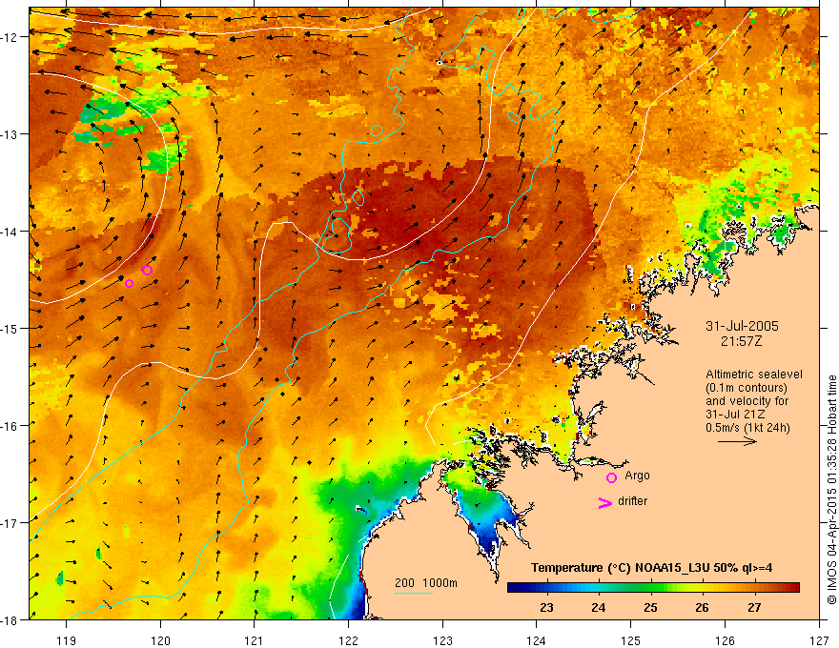This screenshot has height=648, width=839.
Task: Click the '-14' latitude axis label
Action: (x=10, y=231)
